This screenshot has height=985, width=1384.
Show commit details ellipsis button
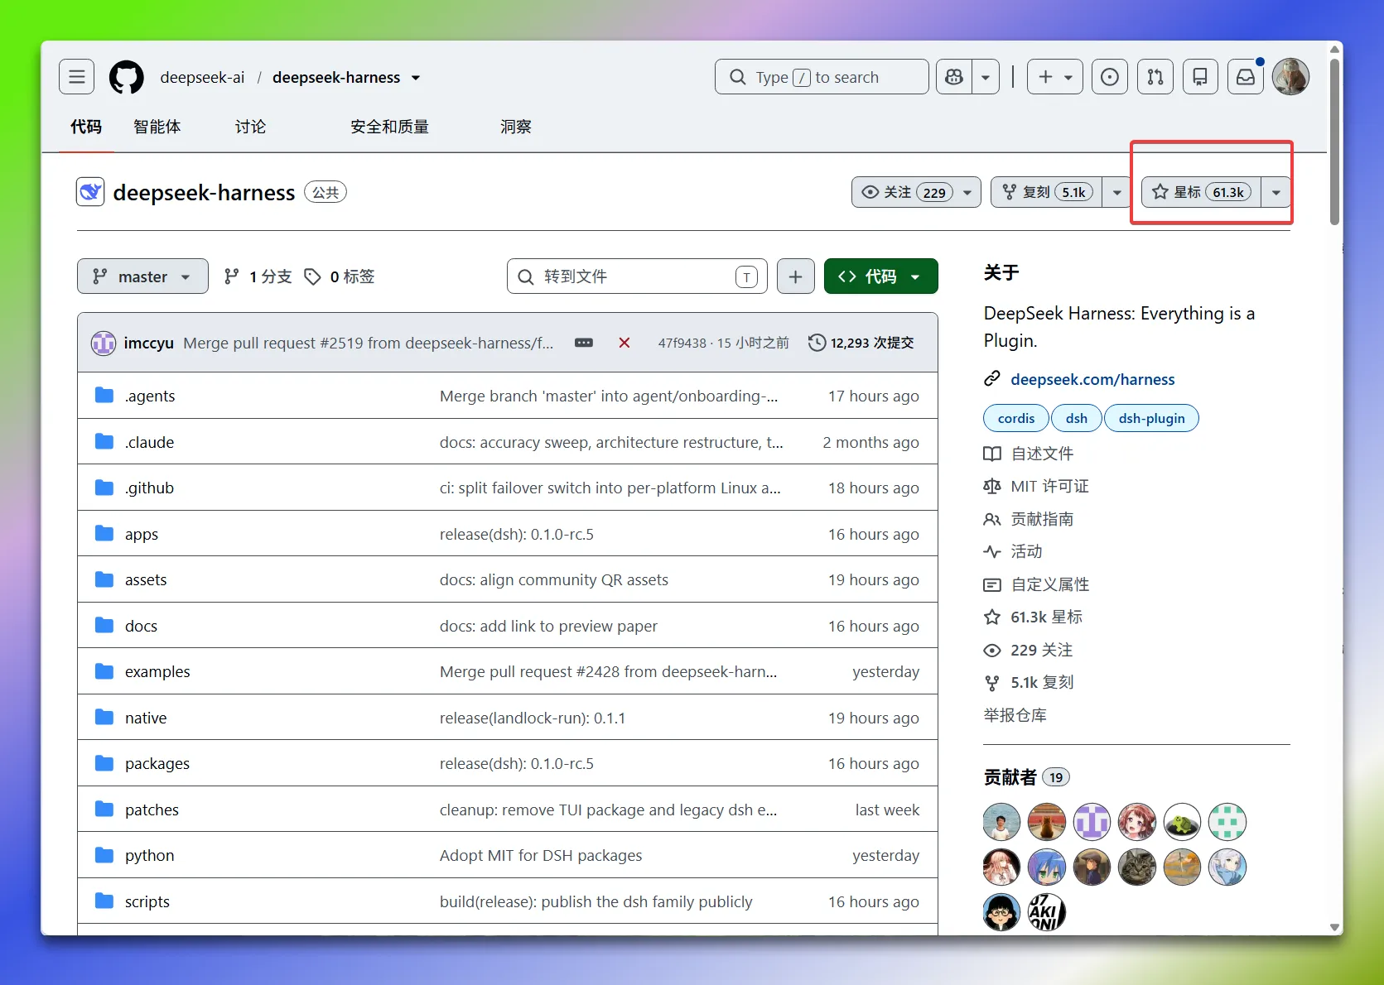tap(584, 343)
